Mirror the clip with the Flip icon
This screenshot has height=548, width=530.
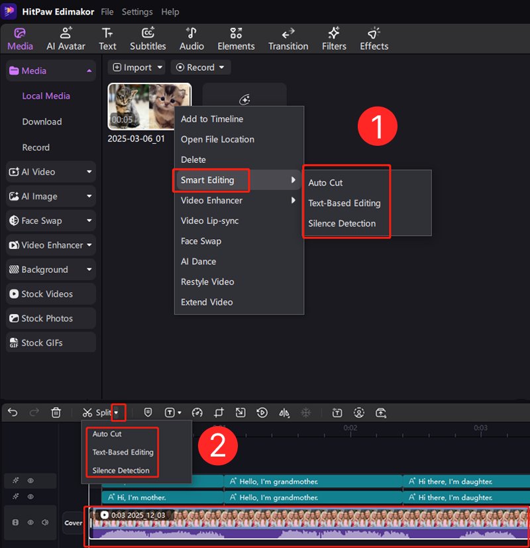[x=284, y=412]
